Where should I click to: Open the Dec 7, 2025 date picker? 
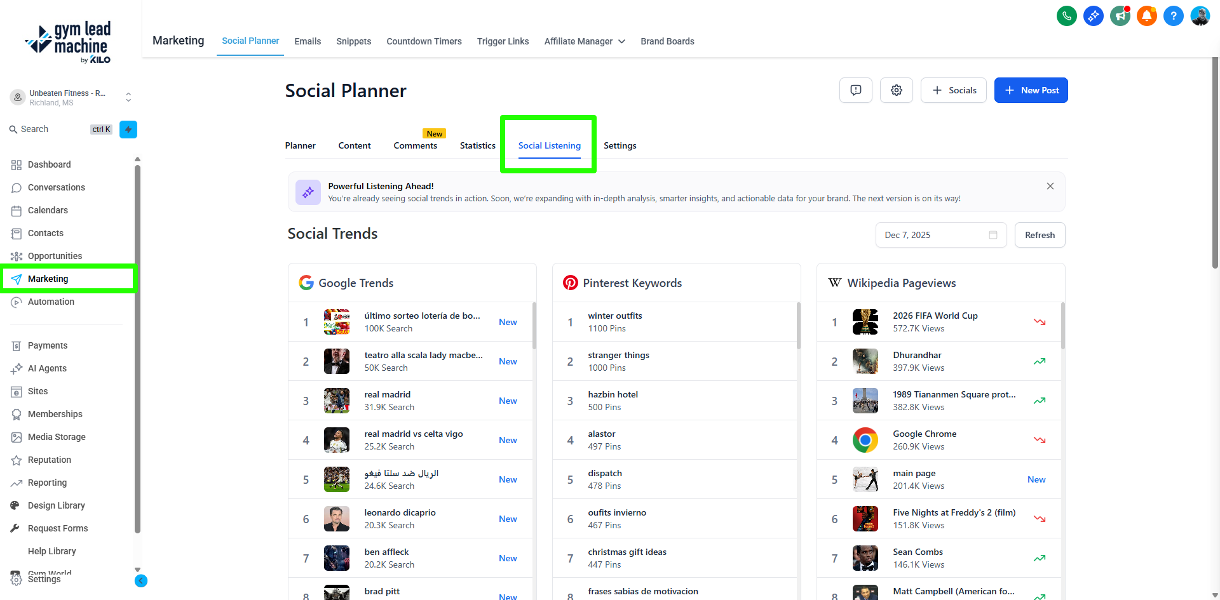coord(941,235)
